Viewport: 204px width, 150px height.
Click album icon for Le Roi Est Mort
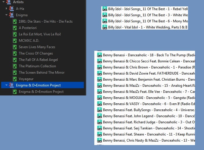[15, 34]
